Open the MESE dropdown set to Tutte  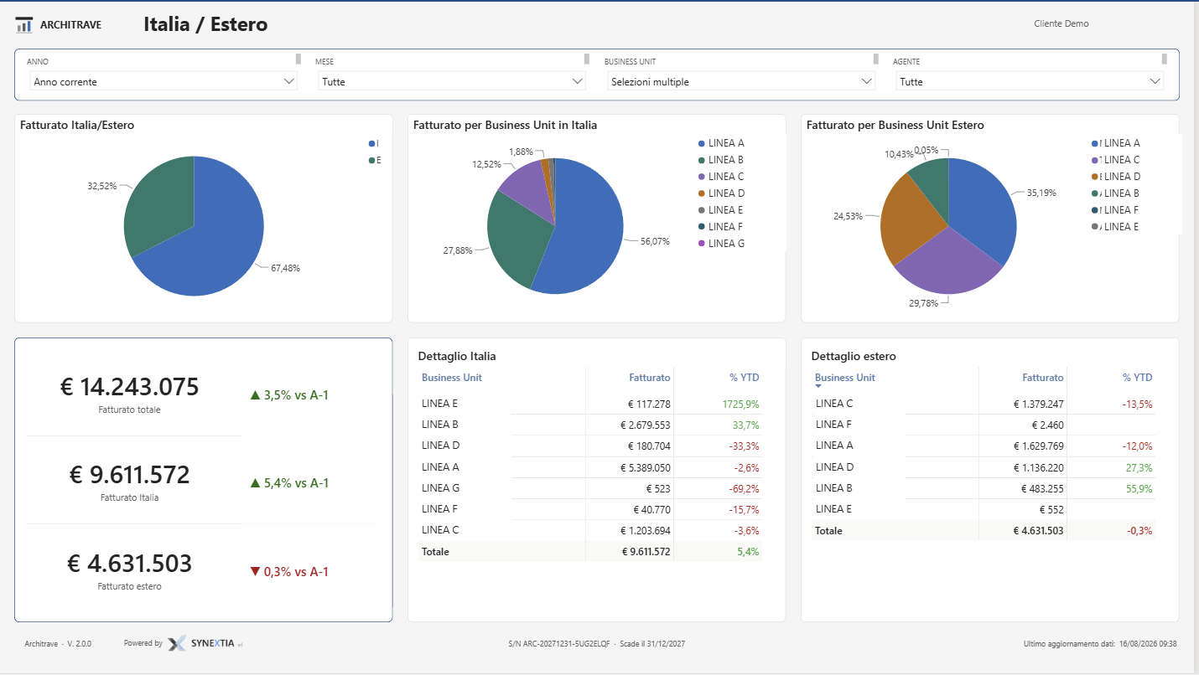click(x=452, y=81)
